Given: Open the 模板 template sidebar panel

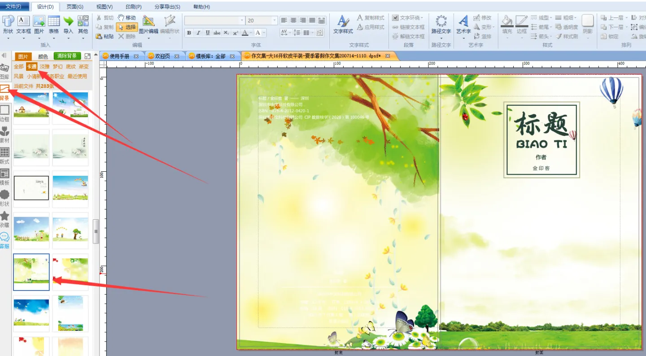Looking at the screenshot, I should coord(4,177).
